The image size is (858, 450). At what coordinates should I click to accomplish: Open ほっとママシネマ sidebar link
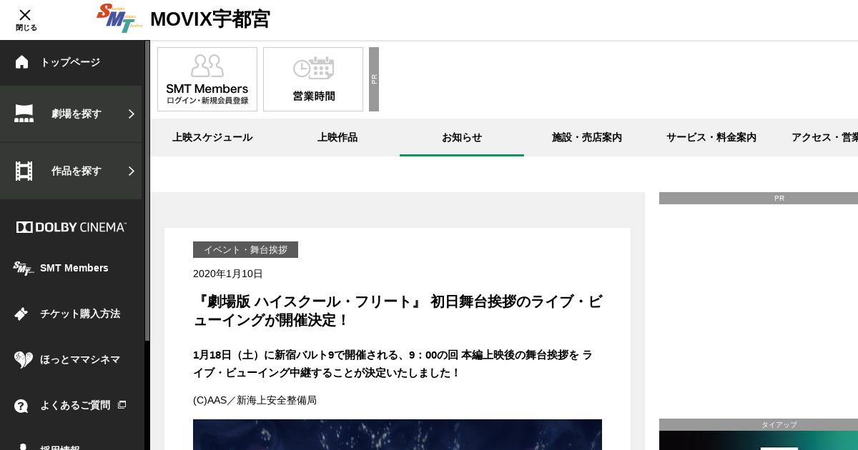coord(80,359)
